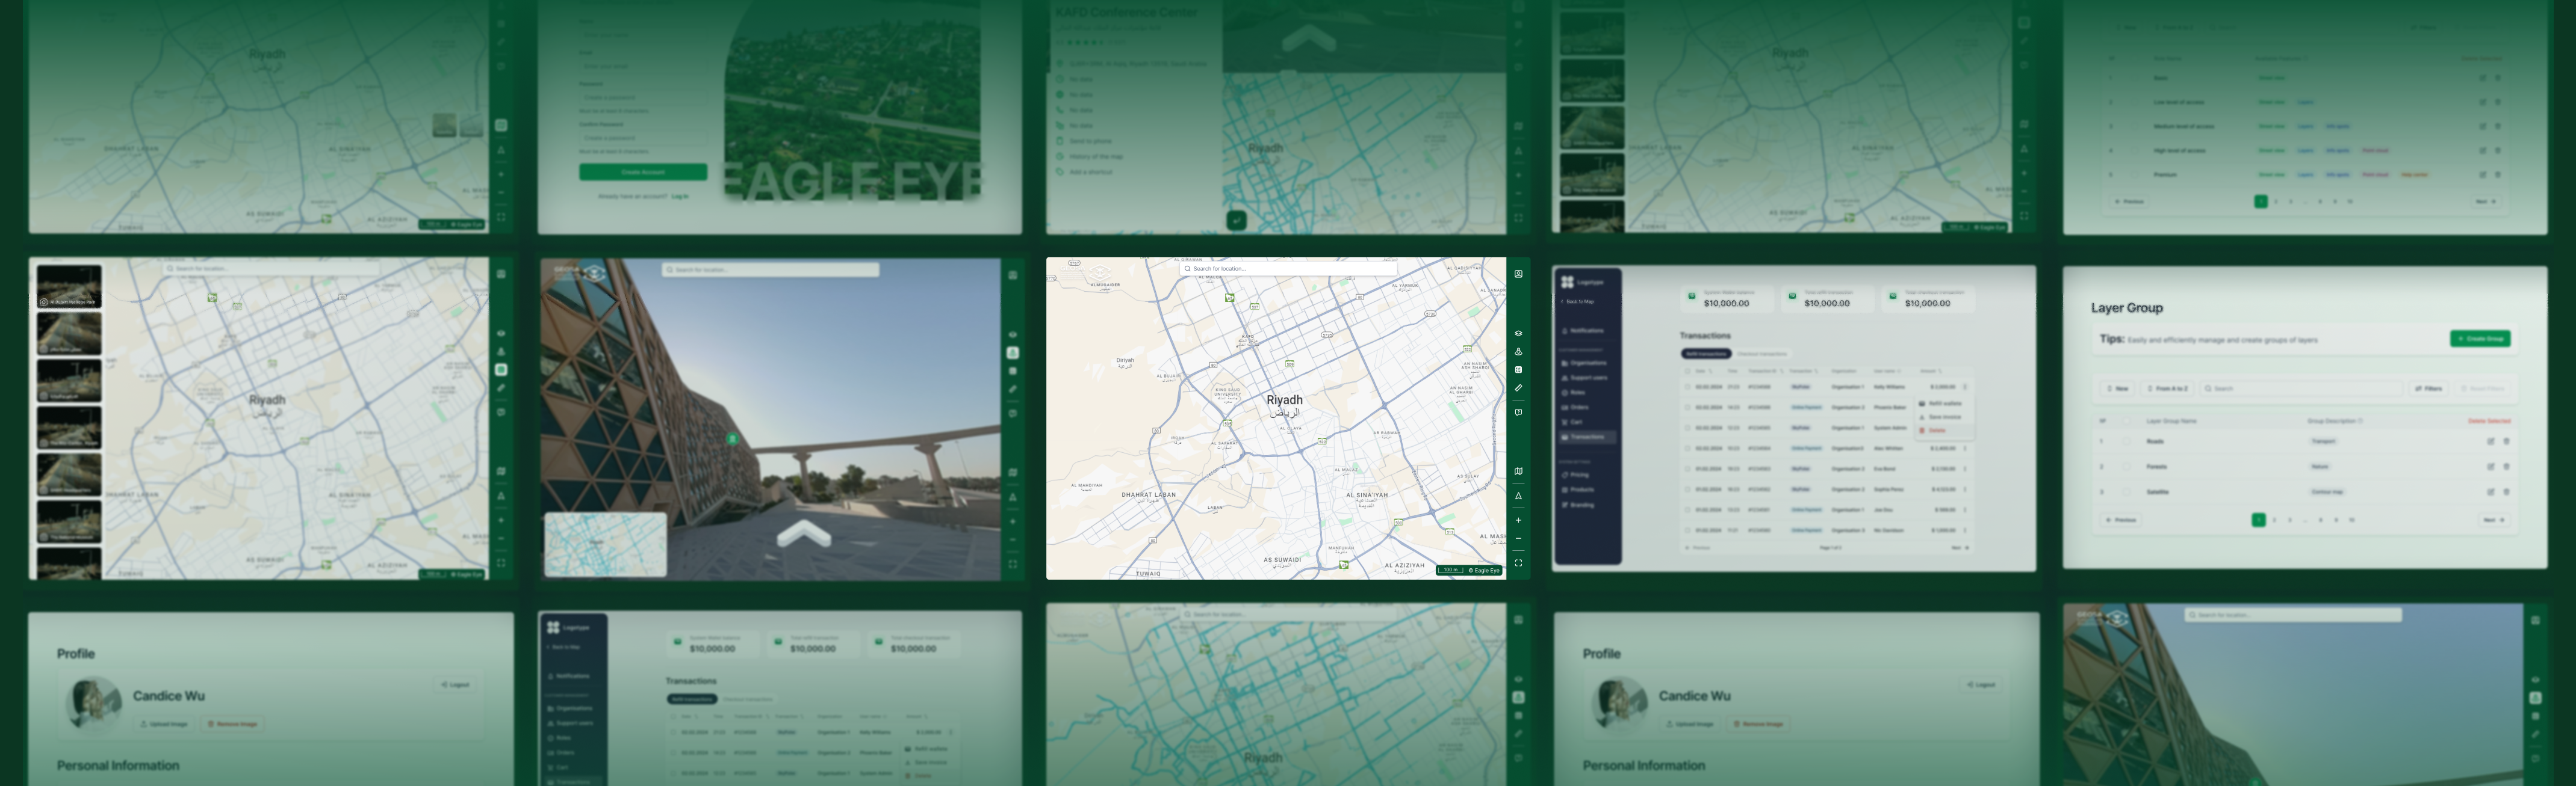Screen dimensions: 2576x786
Task: Open Branding in the dark admin sidebar
Action: tap(1581, 505)
